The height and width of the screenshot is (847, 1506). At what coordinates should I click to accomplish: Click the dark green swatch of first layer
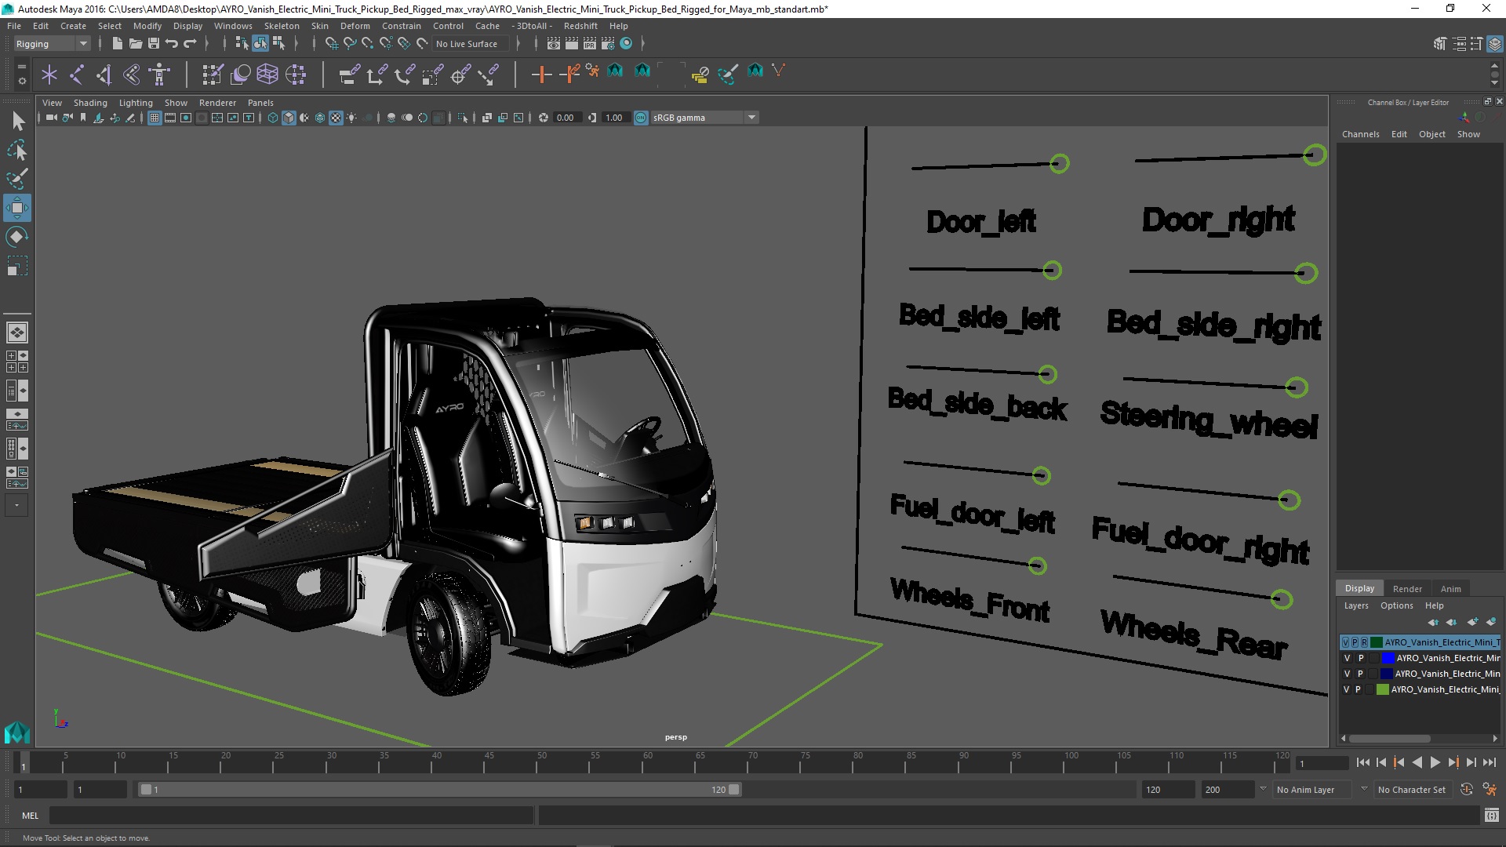tap(1376, 642)
